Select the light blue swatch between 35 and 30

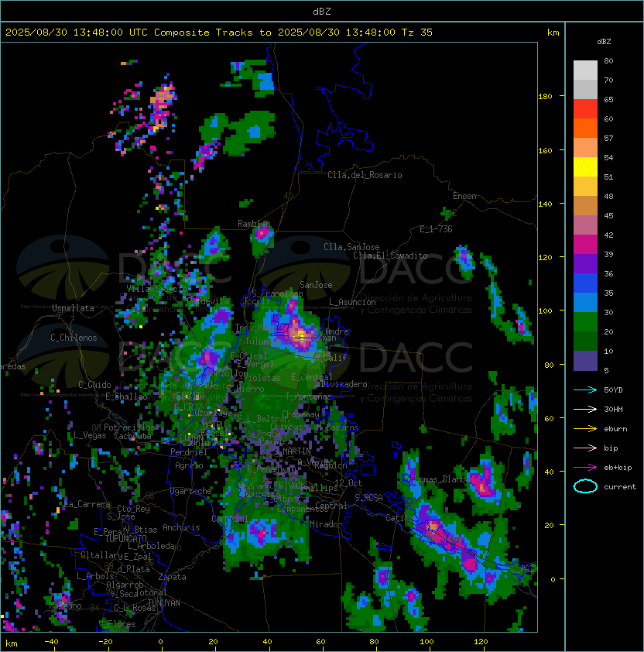tap(585, 302)
